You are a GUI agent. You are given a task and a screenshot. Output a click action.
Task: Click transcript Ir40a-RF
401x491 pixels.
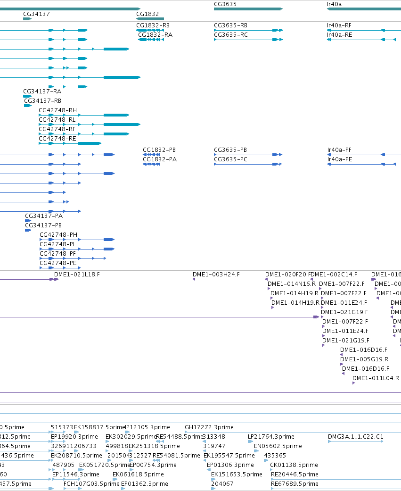339,25
